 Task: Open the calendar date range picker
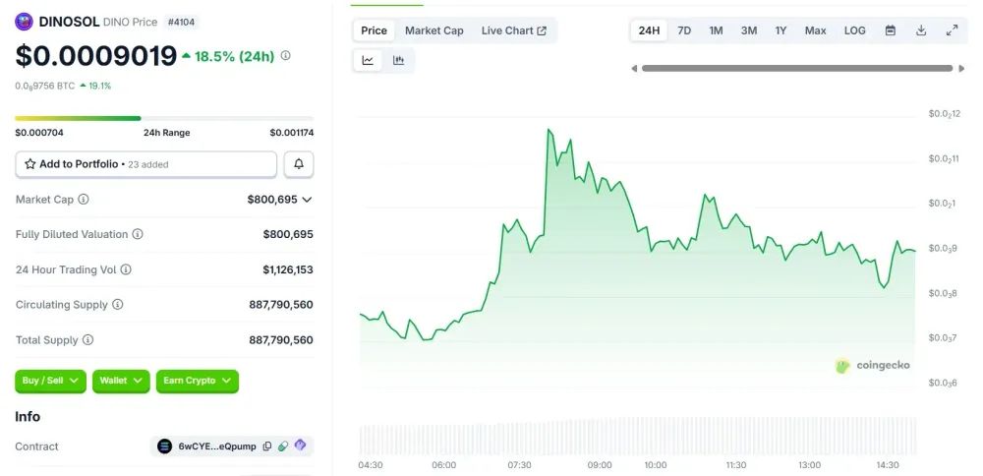[x=890, y=30]
